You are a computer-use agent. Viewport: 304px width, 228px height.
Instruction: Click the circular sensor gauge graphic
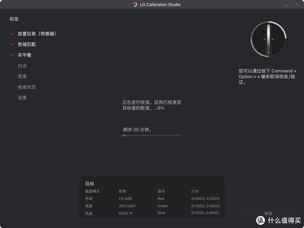pyautogui.click(x=269, y=39)
